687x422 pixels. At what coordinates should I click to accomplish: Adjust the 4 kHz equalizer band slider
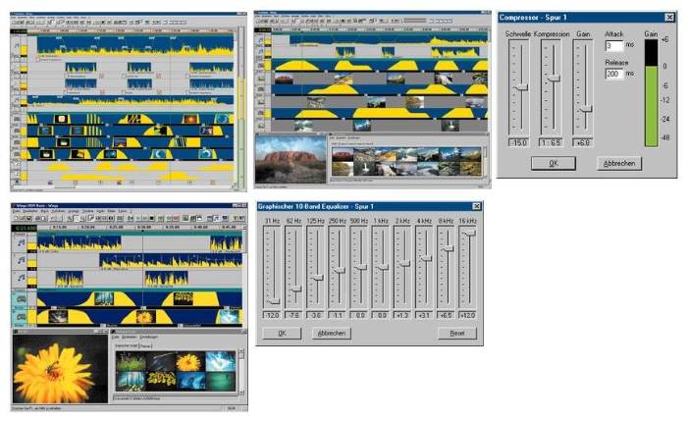coord(426,258)
